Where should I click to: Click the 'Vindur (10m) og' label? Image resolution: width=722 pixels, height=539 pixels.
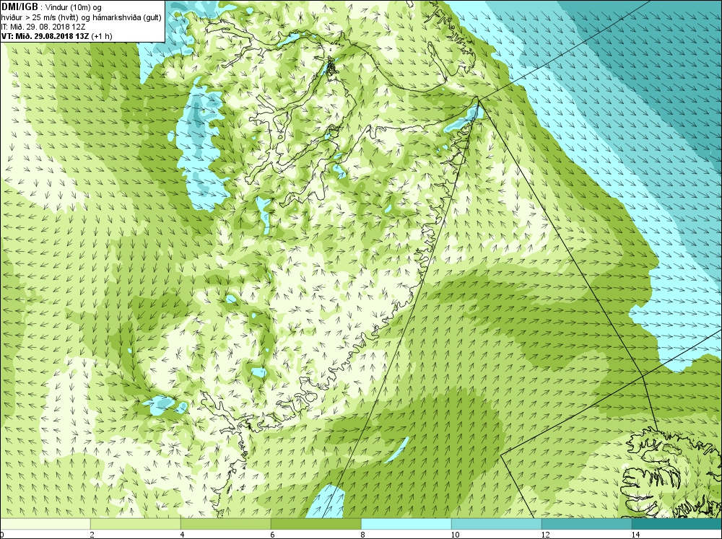pos(74,7)
